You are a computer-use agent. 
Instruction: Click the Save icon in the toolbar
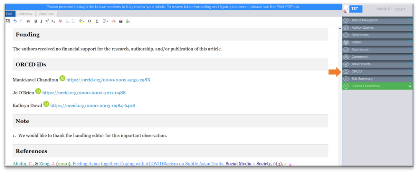tap(8, 21)
